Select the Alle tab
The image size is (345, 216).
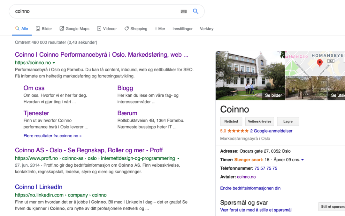(x=22, y=29)
